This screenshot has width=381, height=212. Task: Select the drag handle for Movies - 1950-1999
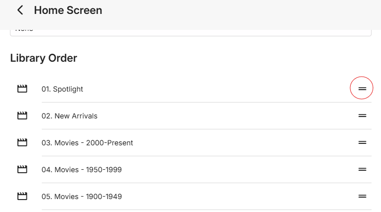tap(362, 170)
